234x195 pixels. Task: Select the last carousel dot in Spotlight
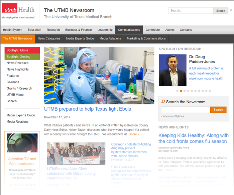tap(210, 91)
